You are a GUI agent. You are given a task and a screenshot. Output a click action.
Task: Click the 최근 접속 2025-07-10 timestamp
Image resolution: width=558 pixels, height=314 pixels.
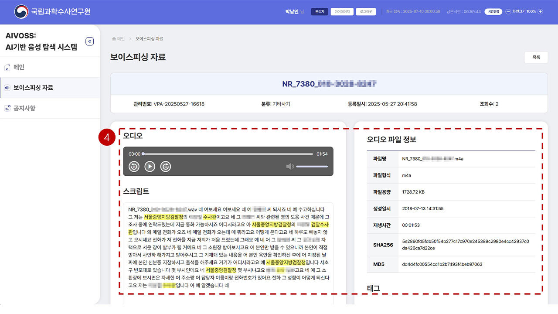click(x=413, y=11)
